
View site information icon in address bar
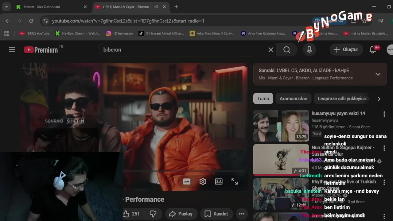pyautogui.click(x=45, y=21)
